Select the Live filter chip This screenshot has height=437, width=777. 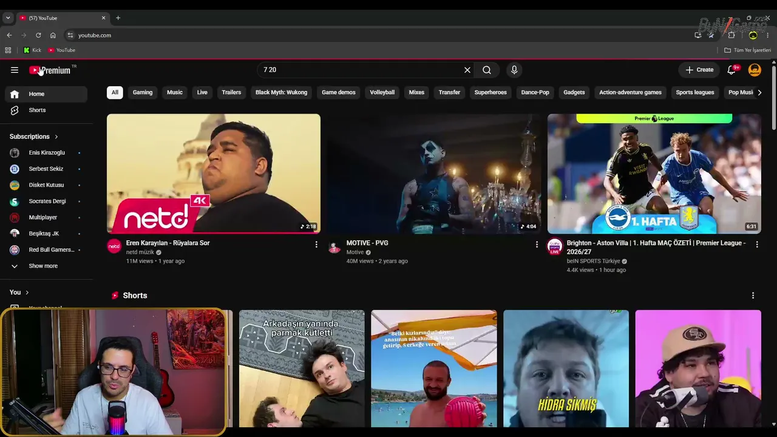click(x=202, y=92)
